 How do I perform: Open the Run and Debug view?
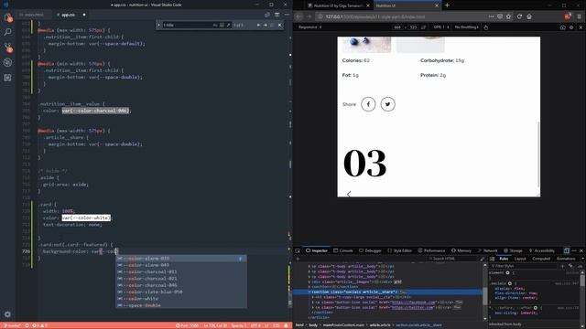pyautogui.click(x=7, y=62)
